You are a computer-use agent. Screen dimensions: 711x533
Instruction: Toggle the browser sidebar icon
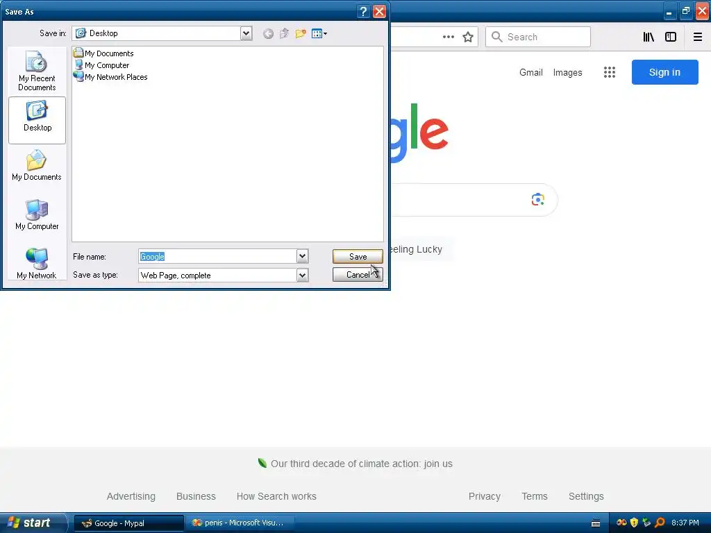pyautogui.click(x=671, y=37)
